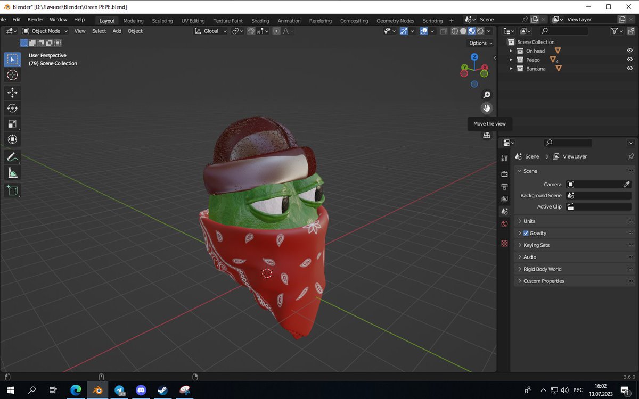639x399 pixels.
Task: Expand the Units panel
Action: [575, 221]
